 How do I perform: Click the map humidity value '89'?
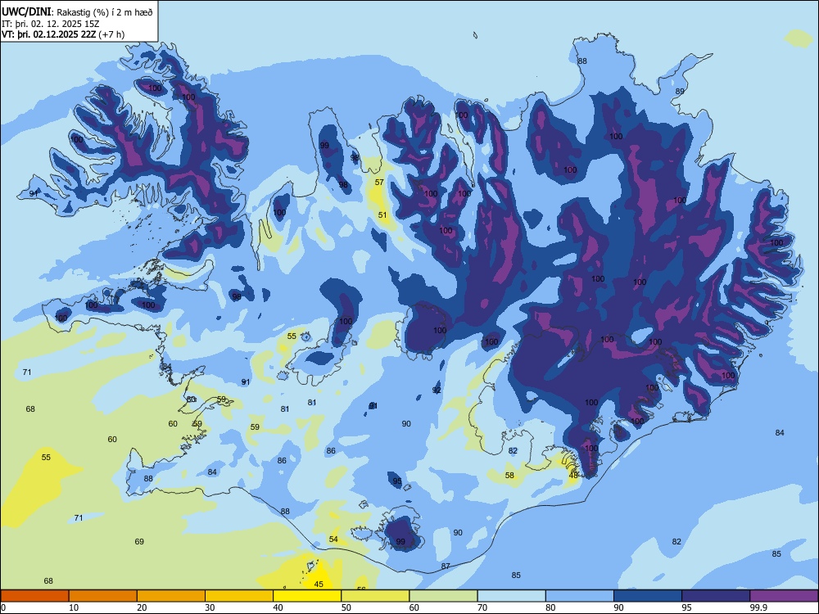[x=680, y=92]
